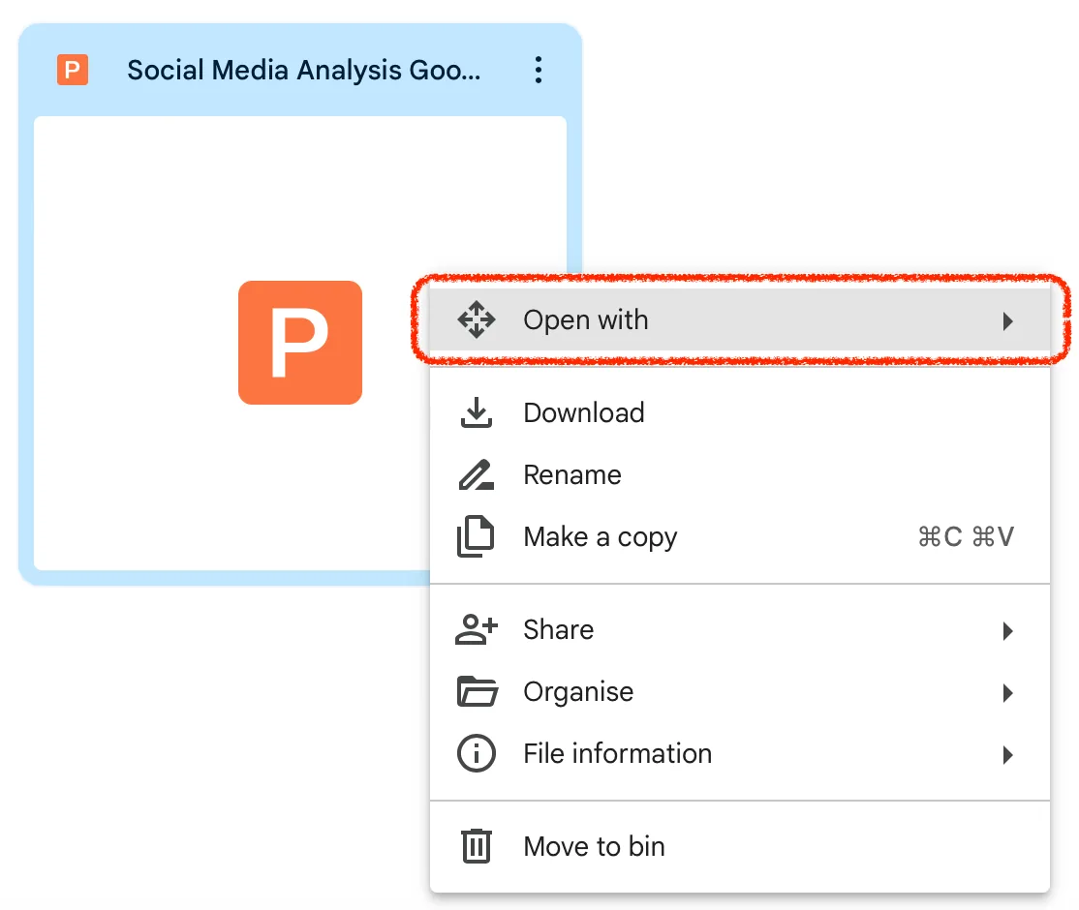Expand the Open with submenu arrow

[1008, 321]
